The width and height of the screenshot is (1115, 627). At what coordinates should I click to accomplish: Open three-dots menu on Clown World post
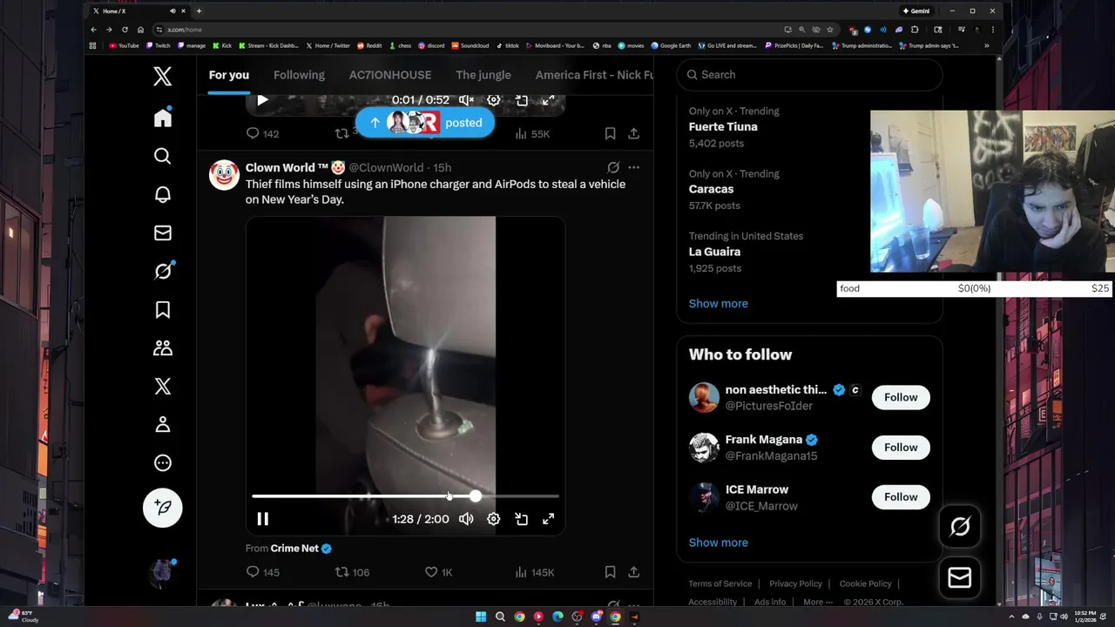pos(634,167)
